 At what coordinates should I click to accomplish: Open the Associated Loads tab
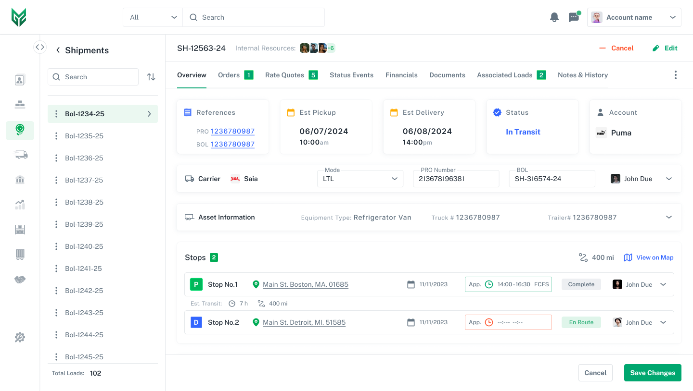[512, 75]
